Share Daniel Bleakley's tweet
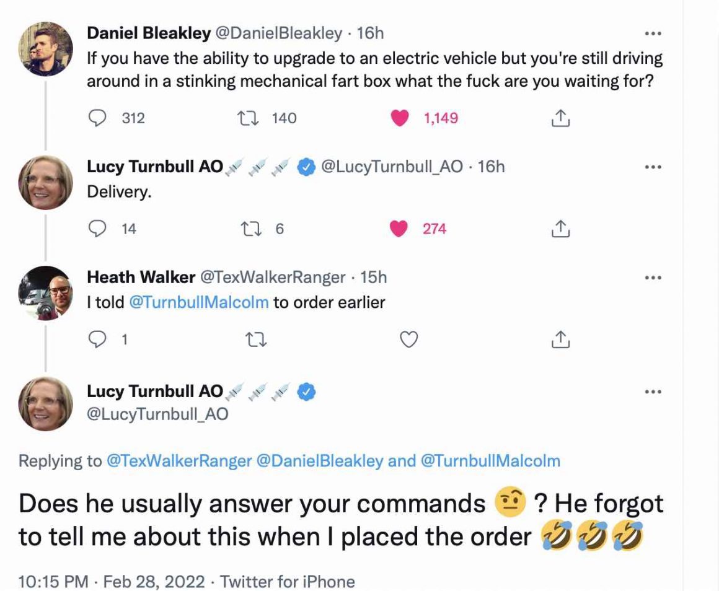 point(560,118)
